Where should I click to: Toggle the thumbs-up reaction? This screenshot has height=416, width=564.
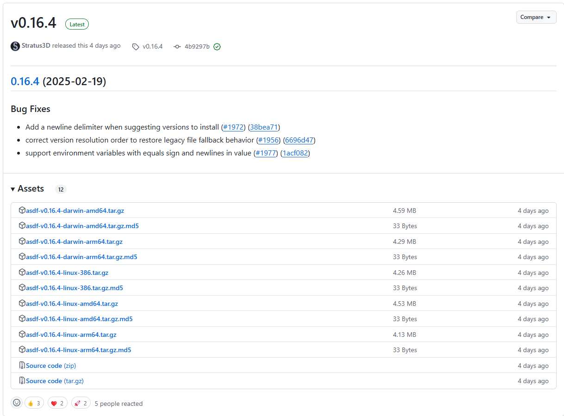(34, 403)
